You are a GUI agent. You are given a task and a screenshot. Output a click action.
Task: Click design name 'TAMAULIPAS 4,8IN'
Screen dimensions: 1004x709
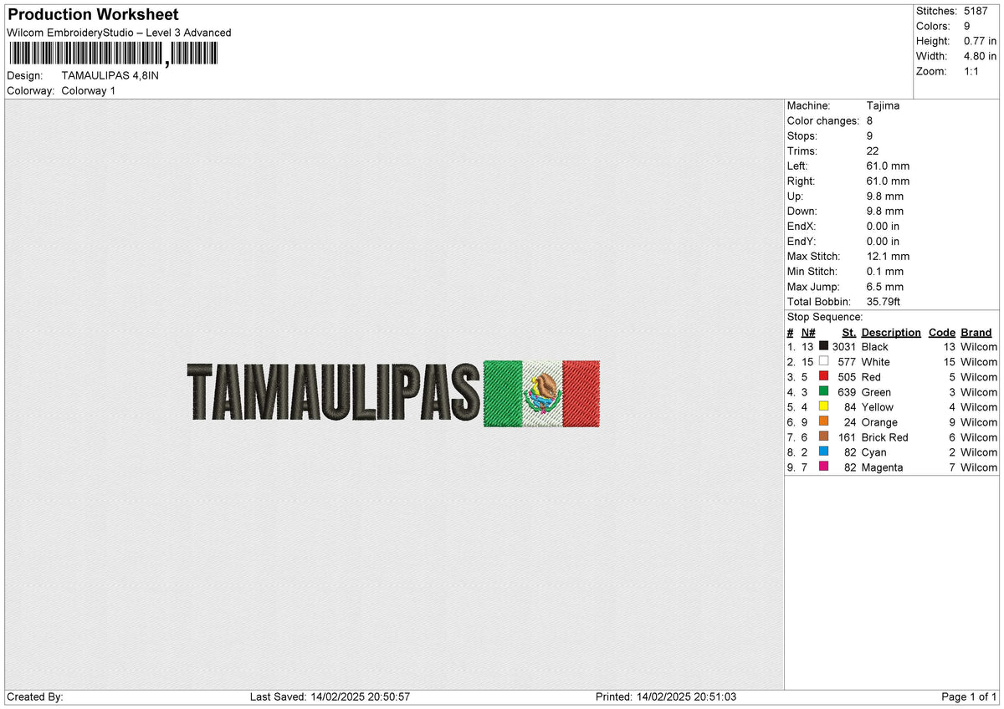pyautogui.click(x=110, y=75)
